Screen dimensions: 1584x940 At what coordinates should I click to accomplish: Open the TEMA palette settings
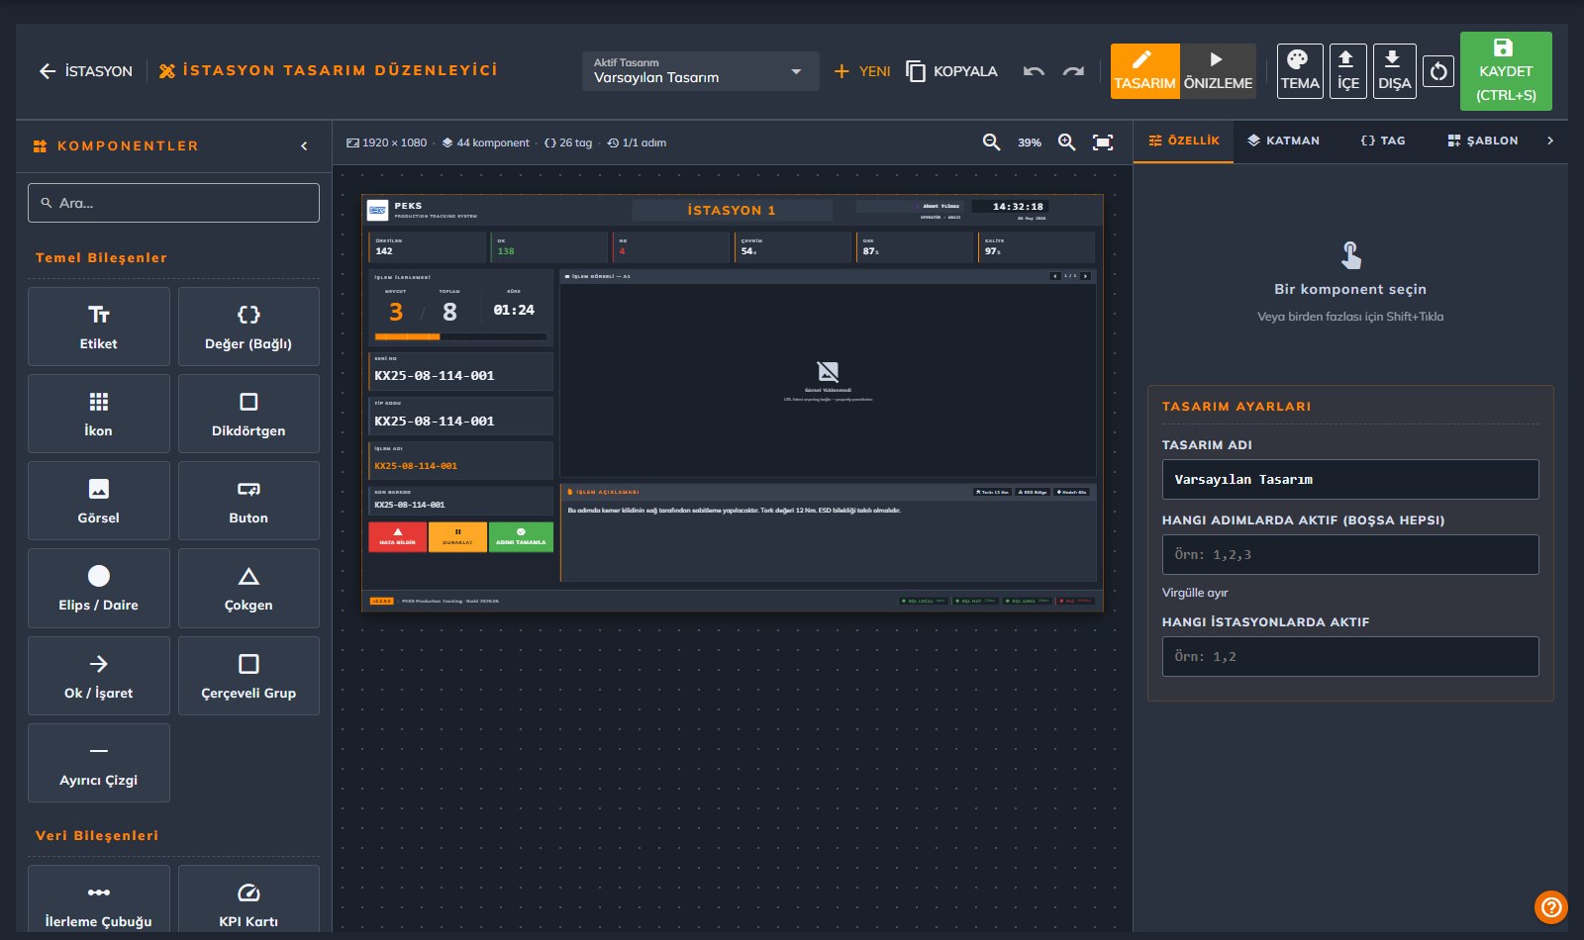pos(1300,70)
